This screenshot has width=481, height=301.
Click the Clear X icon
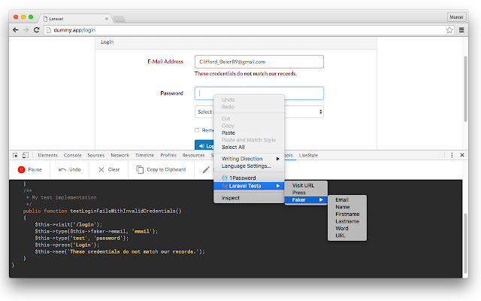[101, 169]
